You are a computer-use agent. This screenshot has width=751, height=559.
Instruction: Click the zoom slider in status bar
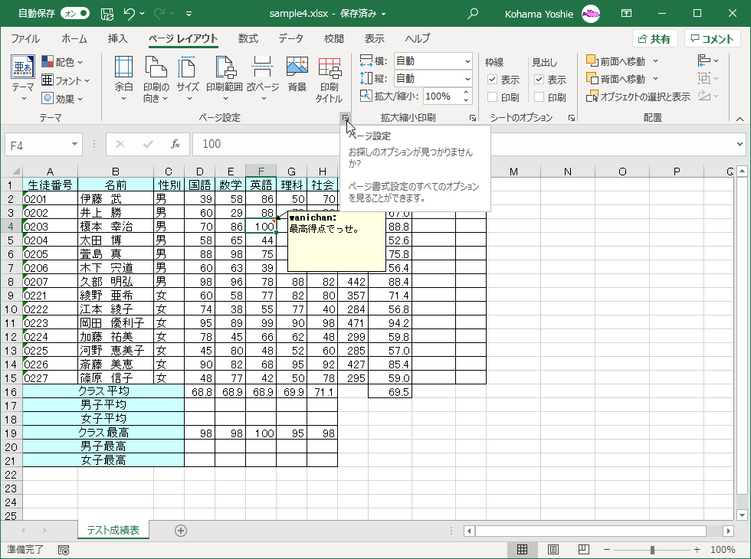[652, 550]
